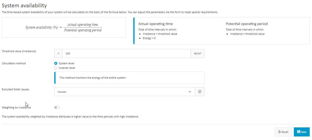Toggle the Weighting by irradiance switch

57,107
